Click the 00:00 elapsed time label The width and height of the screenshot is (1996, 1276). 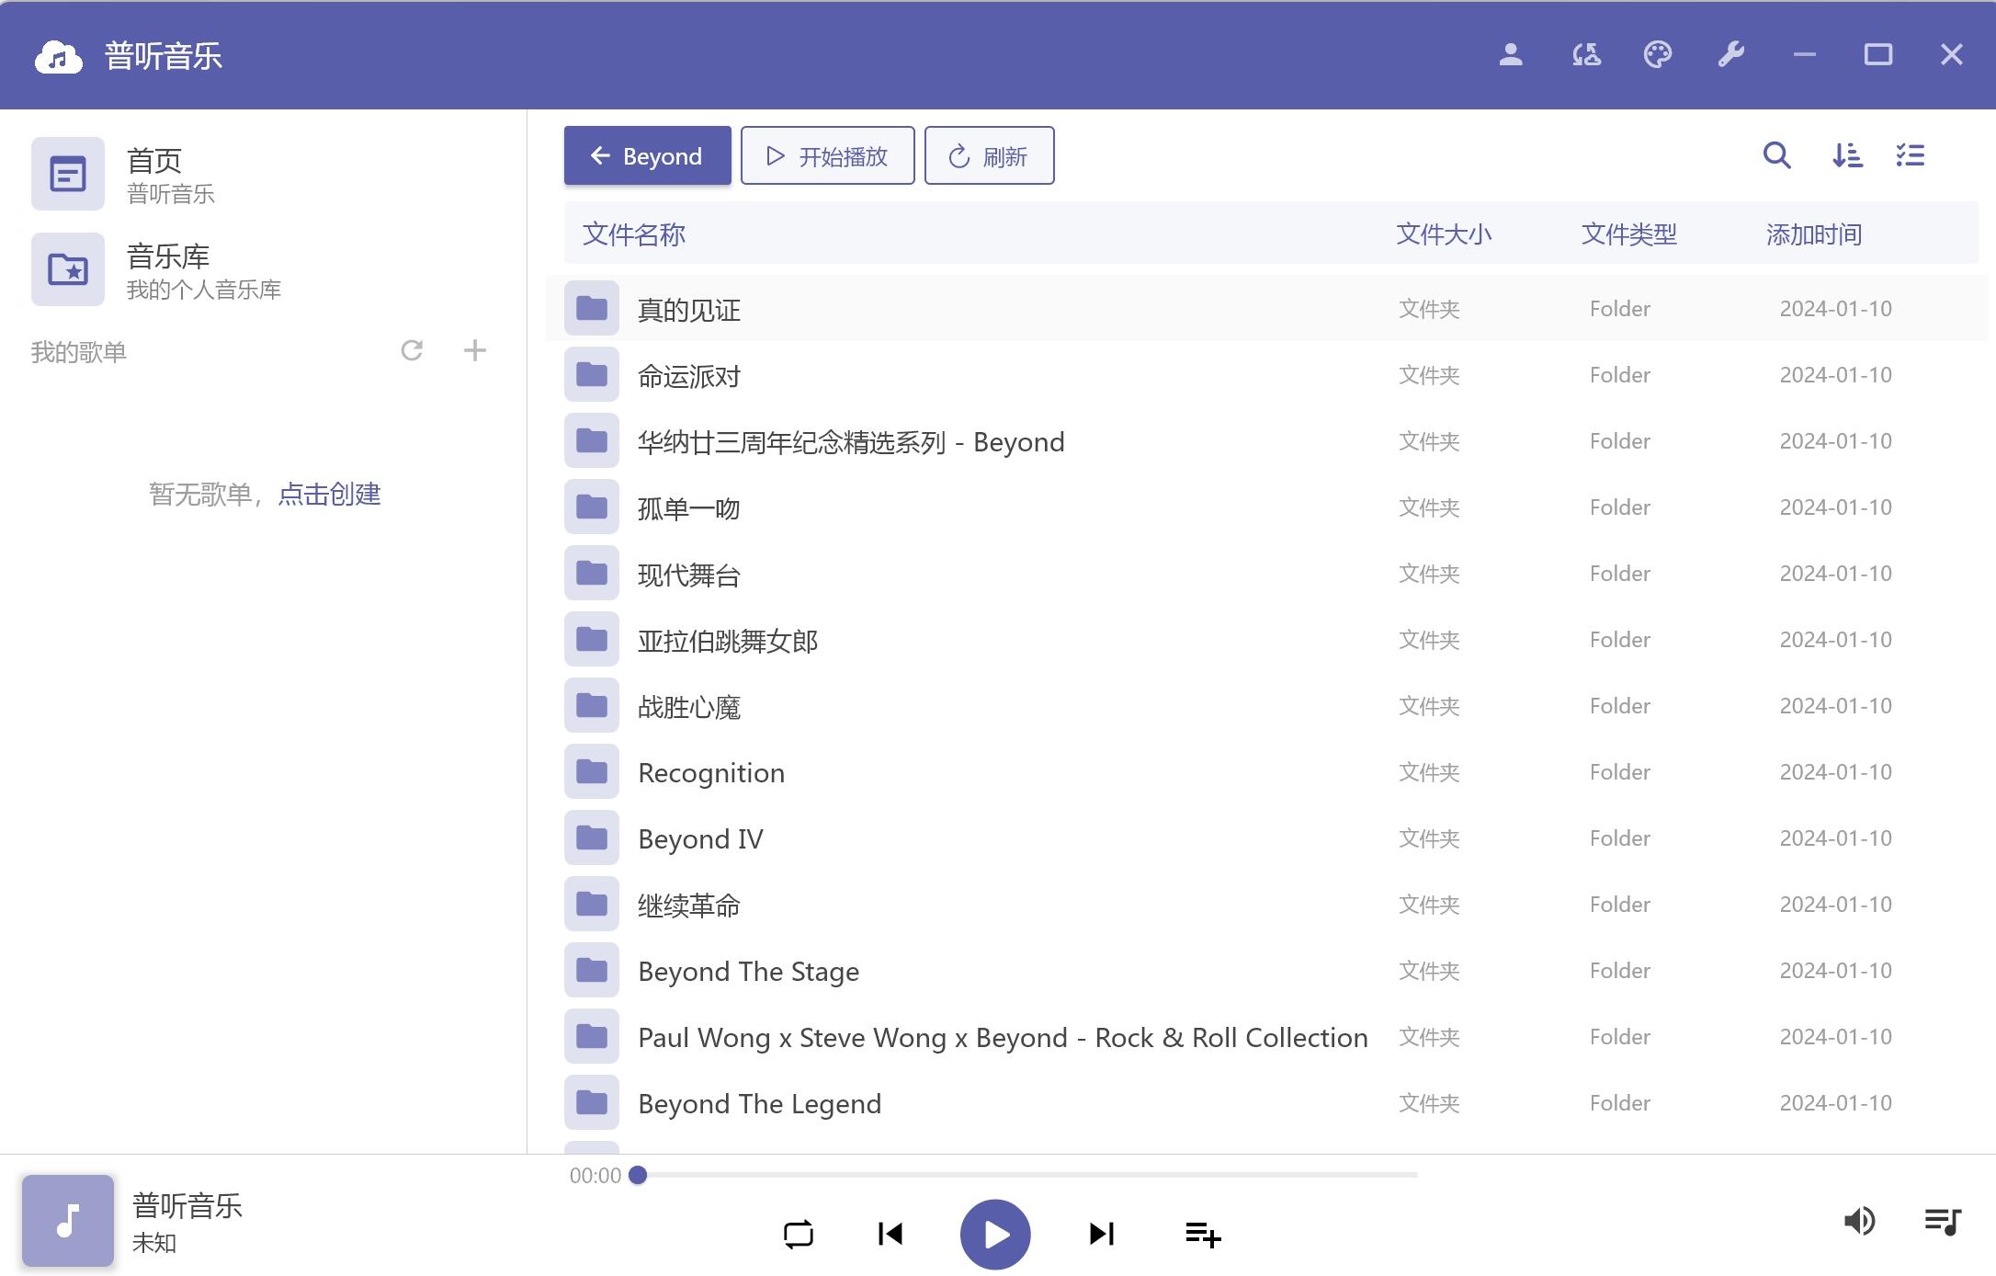coord(595,1176)
